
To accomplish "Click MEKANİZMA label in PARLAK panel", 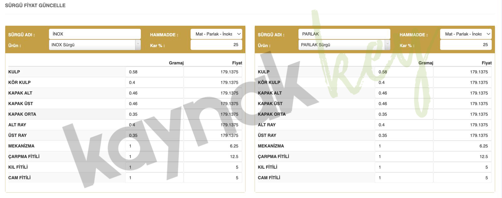I will [x=271, y=146].
